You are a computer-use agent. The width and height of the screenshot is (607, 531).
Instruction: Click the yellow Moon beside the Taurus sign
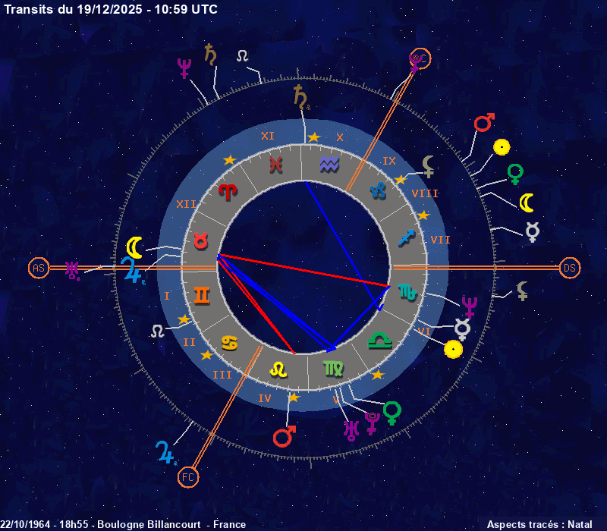tap(134, 247)
